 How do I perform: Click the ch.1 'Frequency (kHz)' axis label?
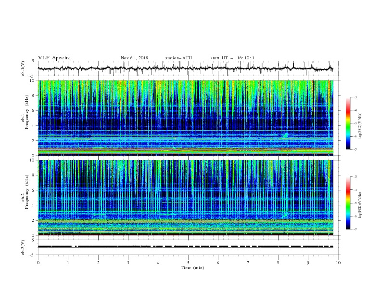(27, 112)
